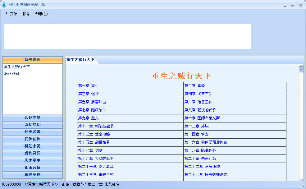
Task: Open chapter 第十一章 刺杀技能书
Action: click(x=96, y=126)
